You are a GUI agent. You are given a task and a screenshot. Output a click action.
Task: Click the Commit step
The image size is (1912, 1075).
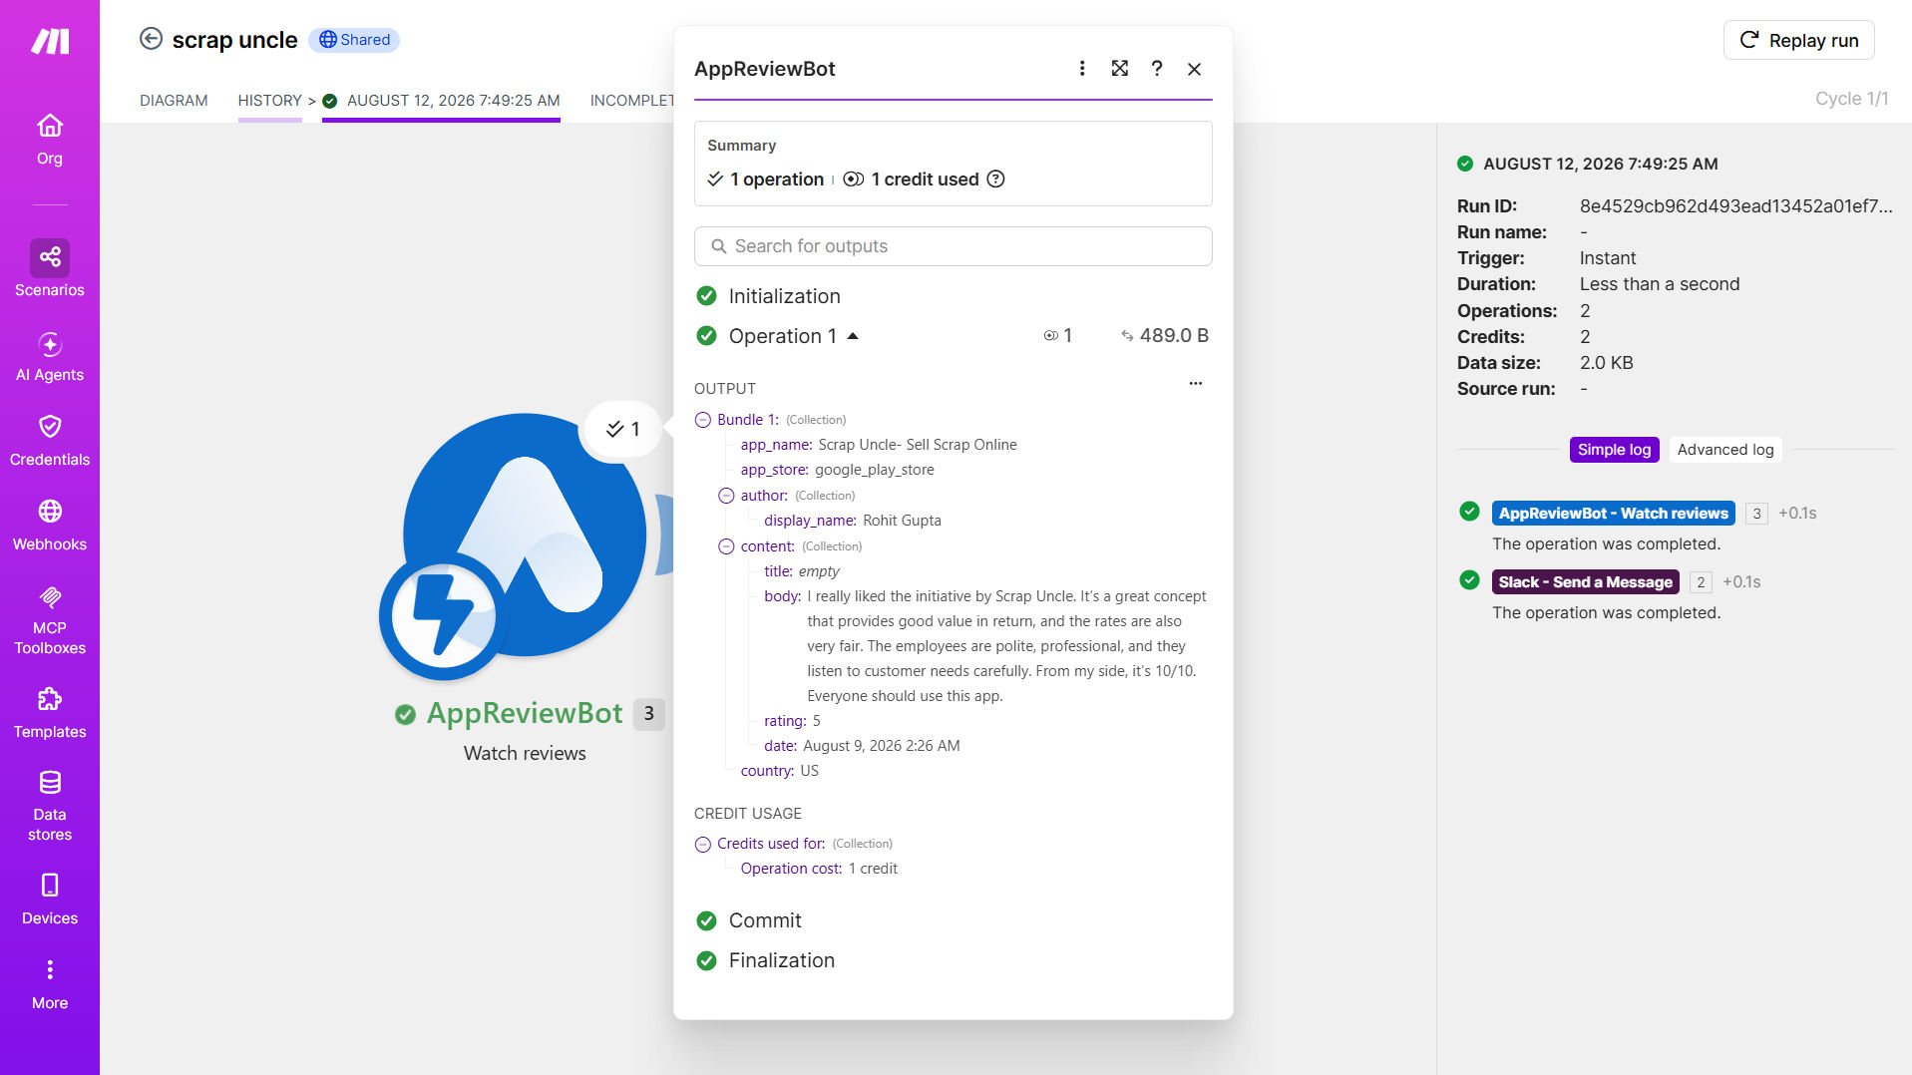click(x=764, y=920)
